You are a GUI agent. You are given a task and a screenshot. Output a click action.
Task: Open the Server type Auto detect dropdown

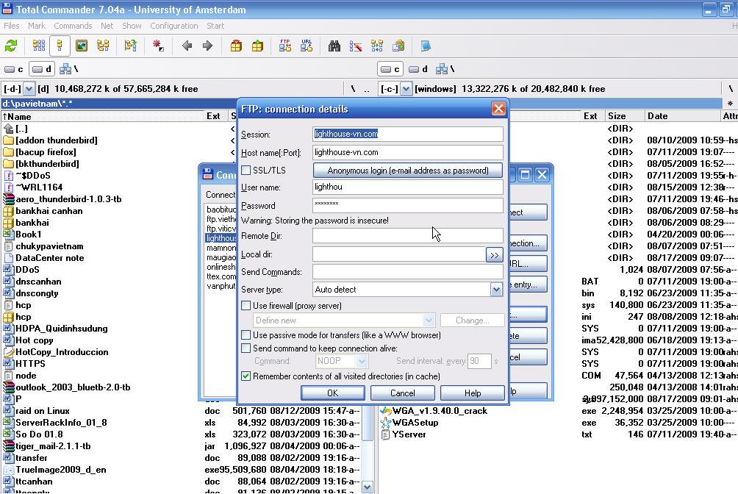496,289
